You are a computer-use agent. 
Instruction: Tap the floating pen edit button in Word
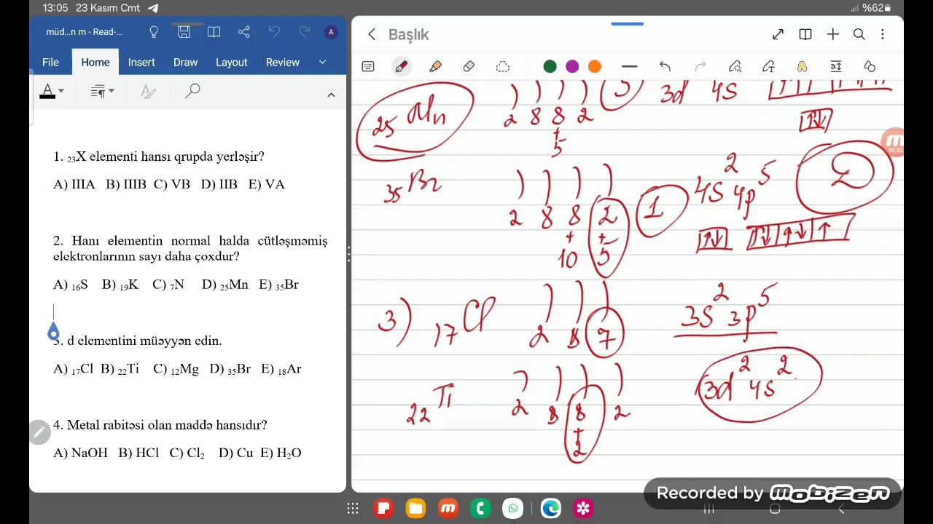(39, 432)
